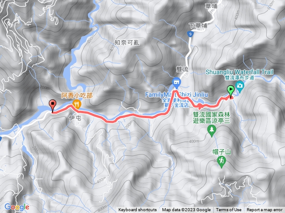Image resolution: width=285 pixels, height=213 pixels.
Task: Select the 阿香小吃部 restaurant label
Action: coord(77,95)
